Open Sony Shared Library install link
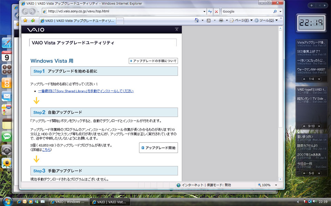The width and height of the screenshot is (331, 206). (x=86, y=91)
